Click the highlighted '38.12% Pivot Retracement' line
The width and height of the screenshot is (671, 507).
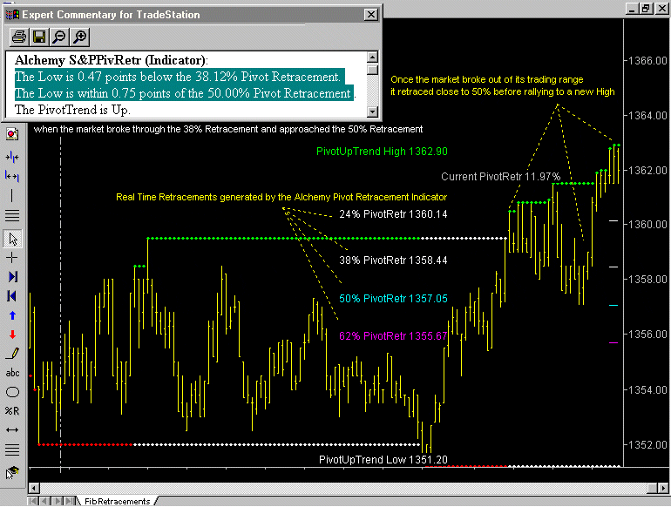[x=180, y=77]
